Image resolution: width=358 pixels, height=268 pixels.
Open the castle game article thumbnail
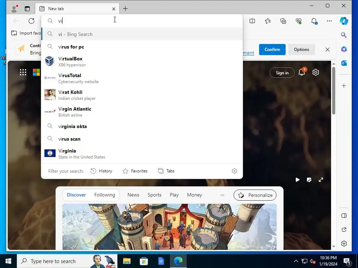170,227
